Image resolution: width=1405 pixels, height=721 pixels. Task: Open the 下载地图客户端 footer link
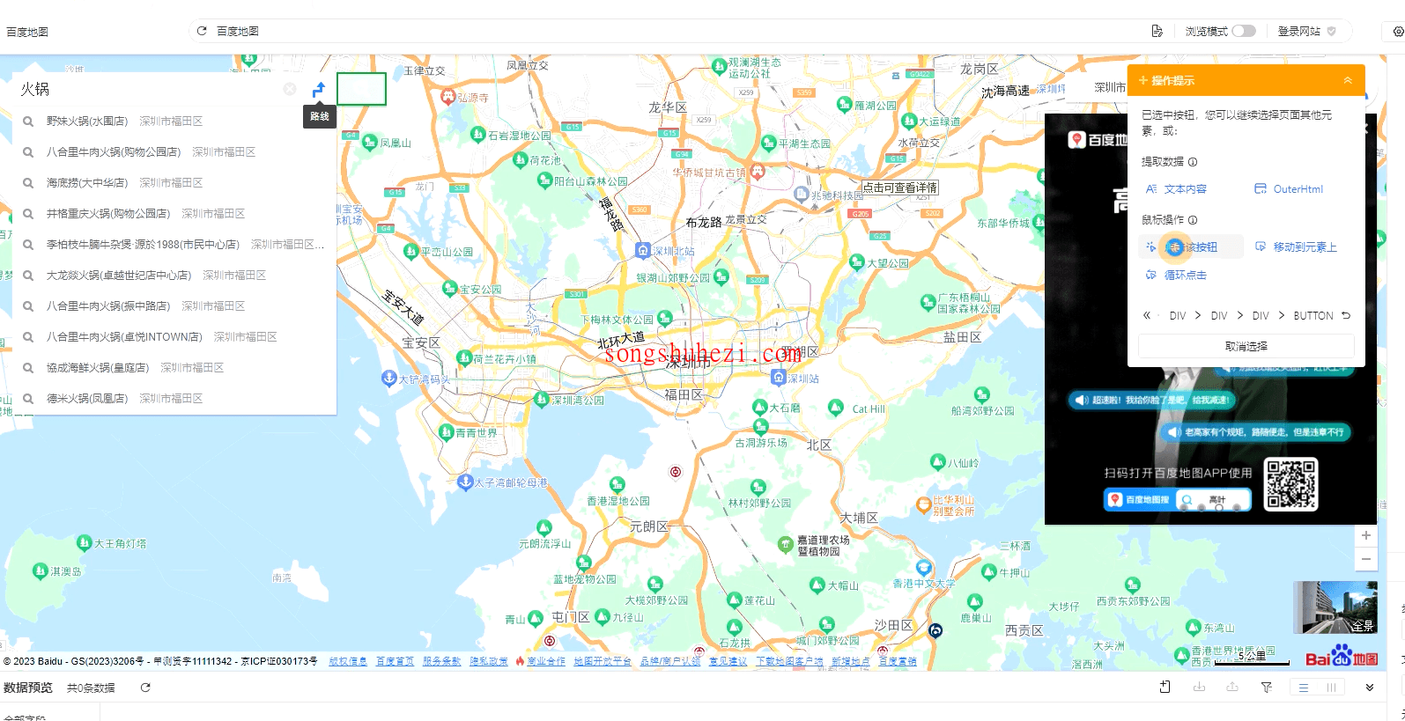click(x=789, y=661)
